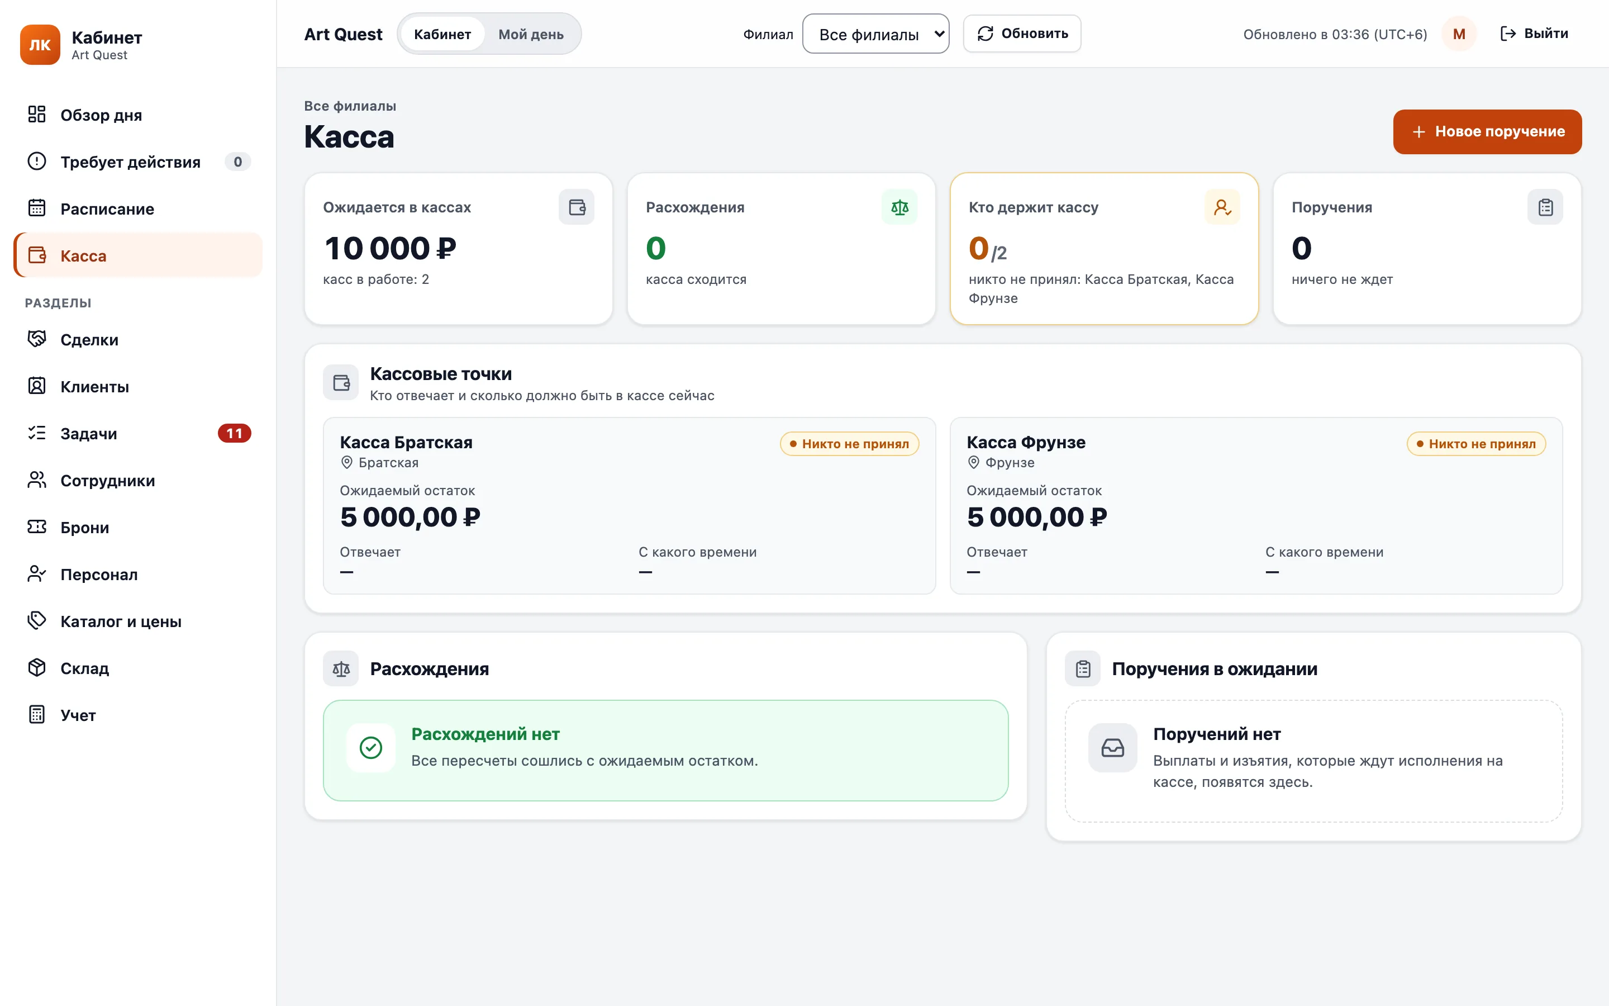Switch to the Кабинет tab

[x=442, y=34]
